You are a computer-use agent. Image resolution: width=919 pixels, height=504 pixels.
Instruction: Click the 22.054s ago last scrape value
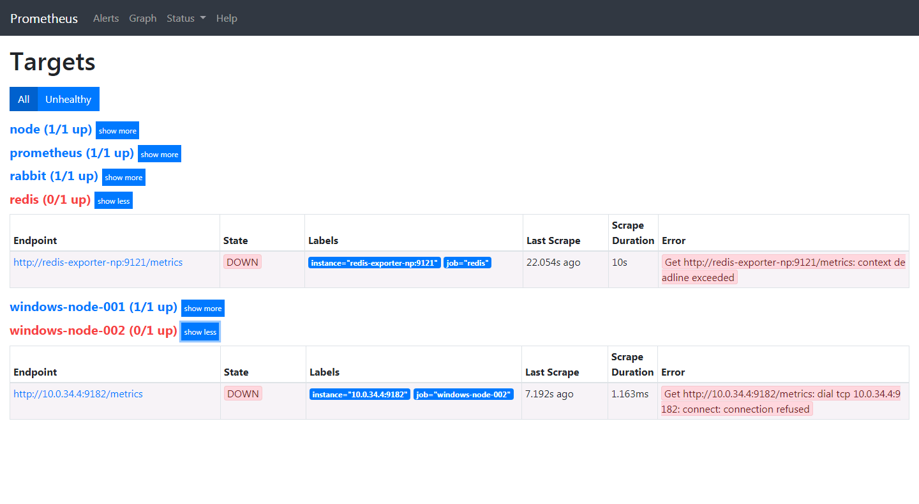point(553,262)
